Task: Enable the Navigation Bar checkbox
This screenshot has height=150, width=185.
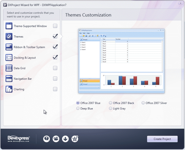Action: click(x=55, y=79)
